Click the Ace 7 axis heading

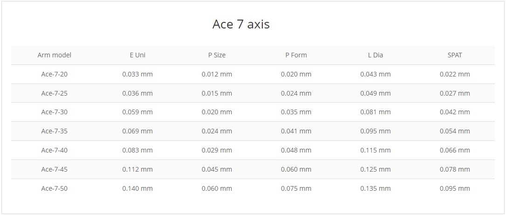coord(241,24)
